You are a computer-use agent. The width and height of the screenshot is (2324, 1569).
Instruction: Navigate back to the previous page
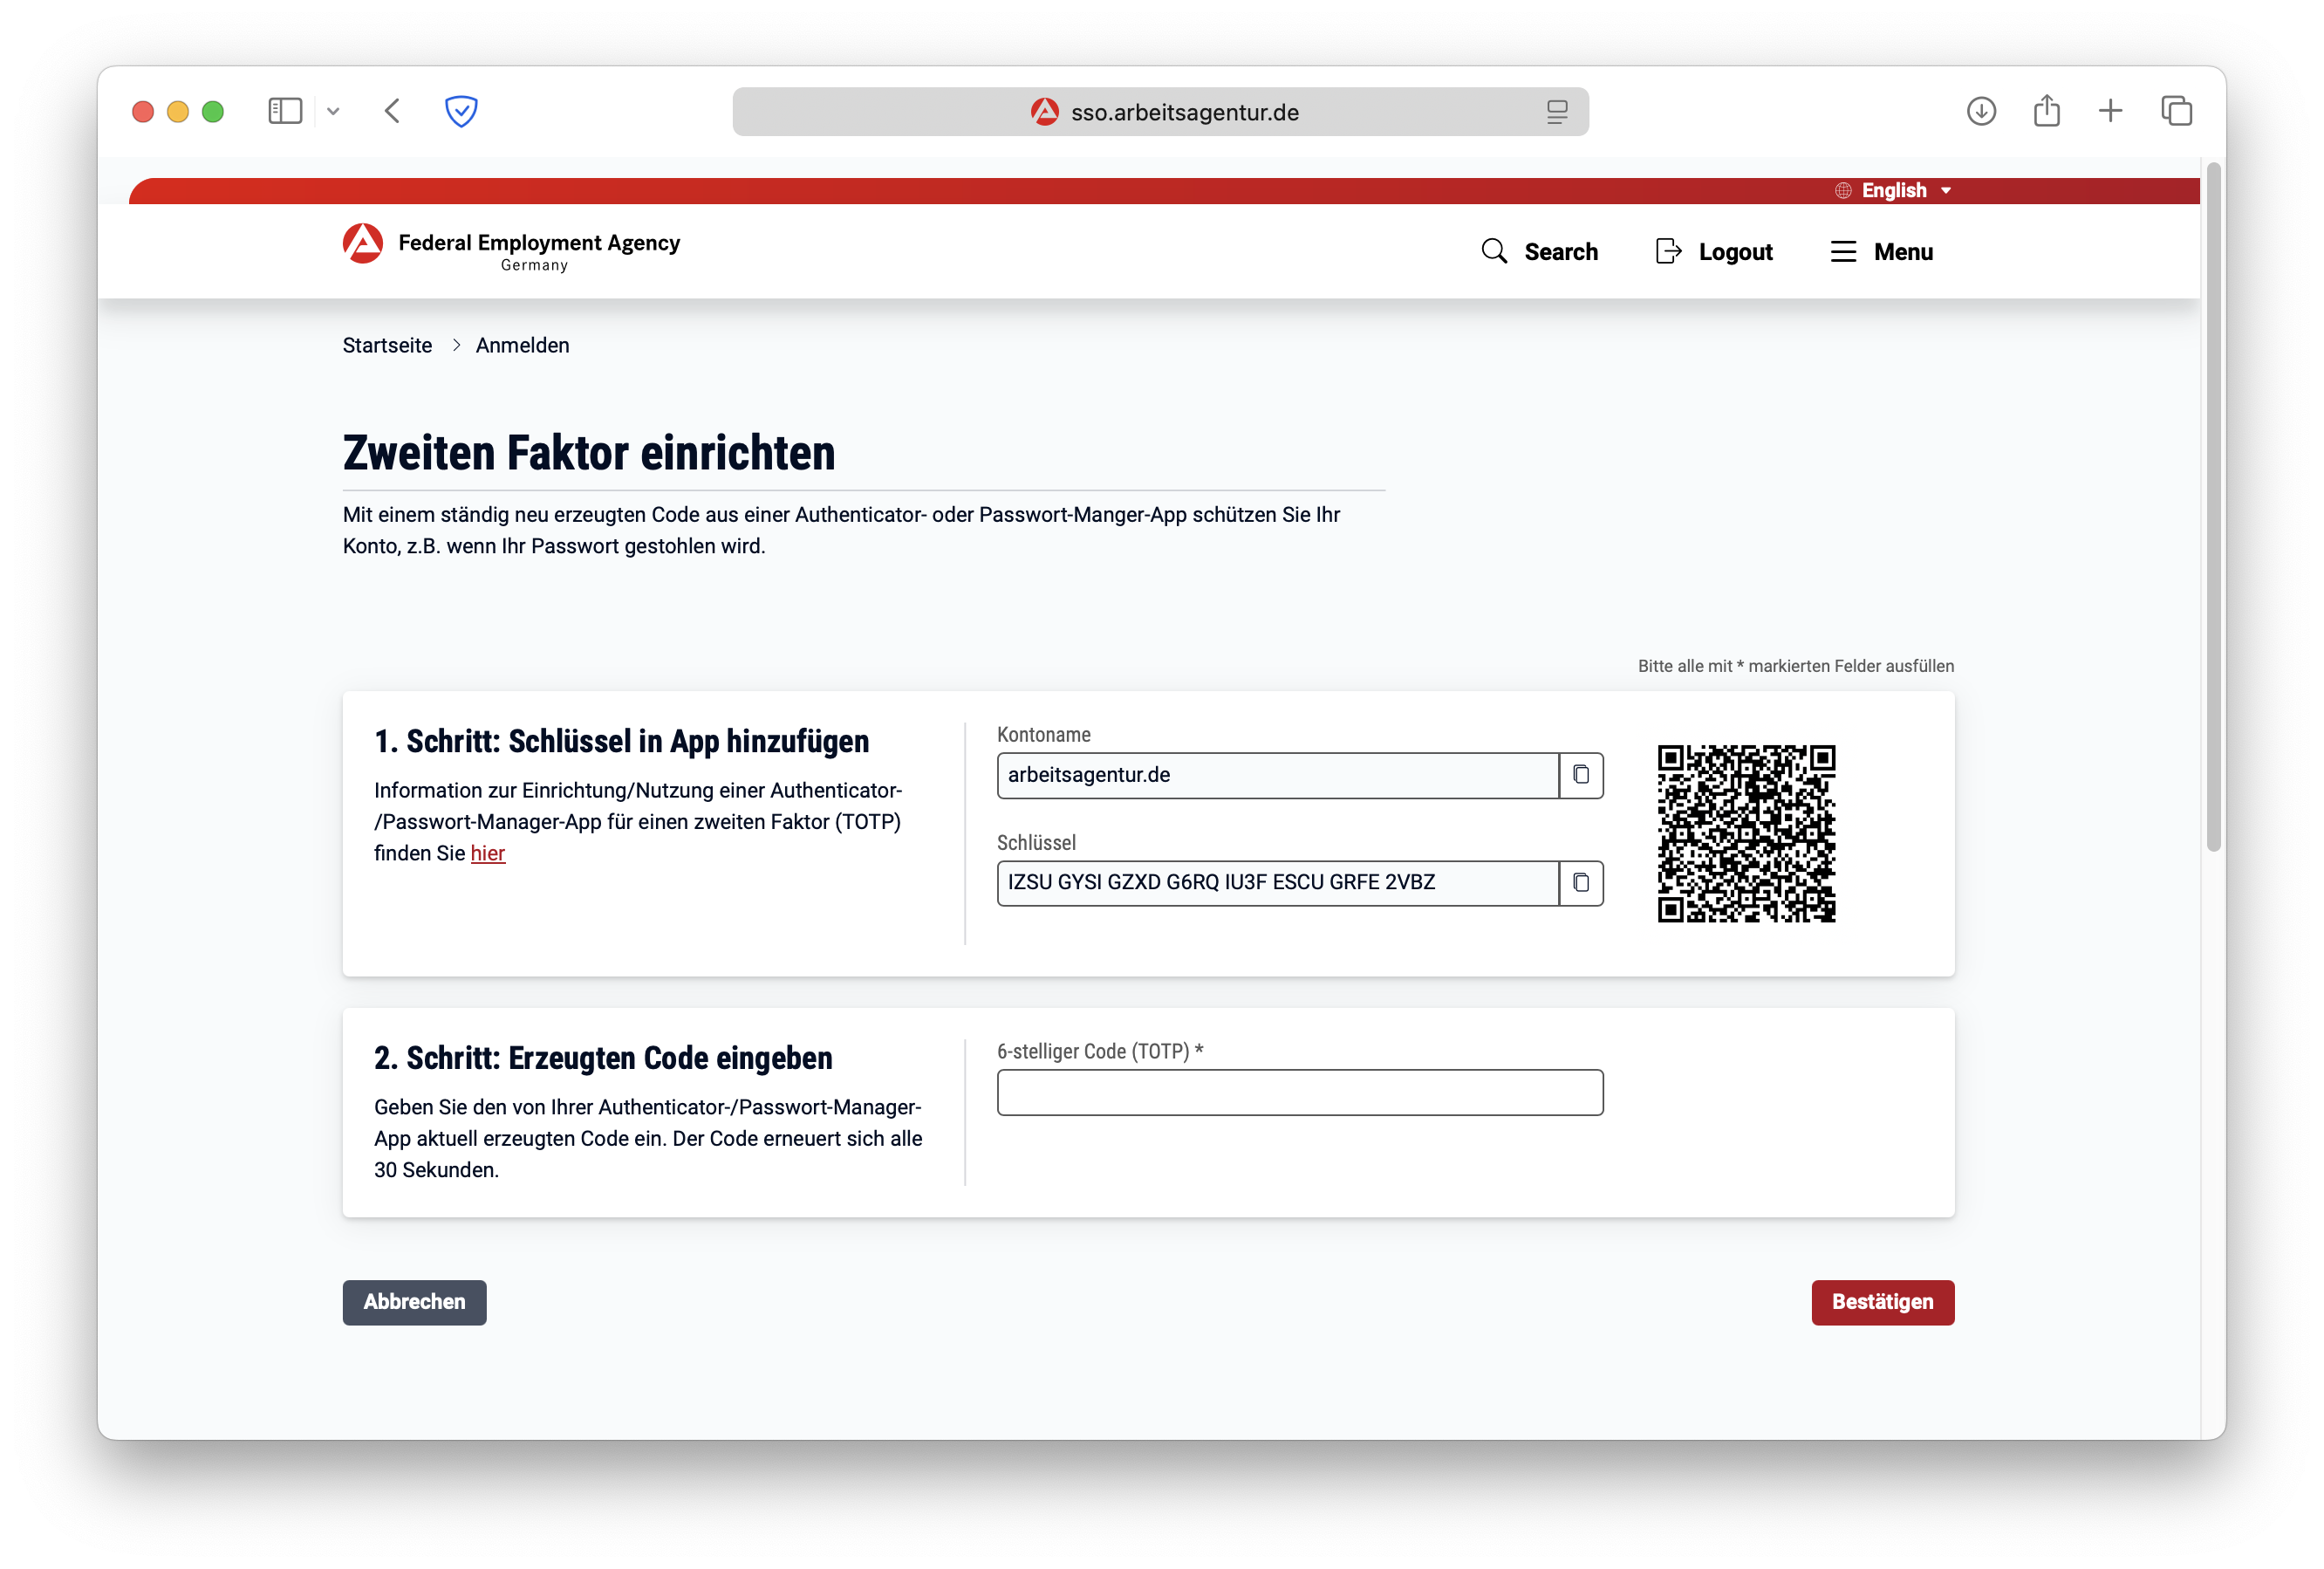(392, 111)
